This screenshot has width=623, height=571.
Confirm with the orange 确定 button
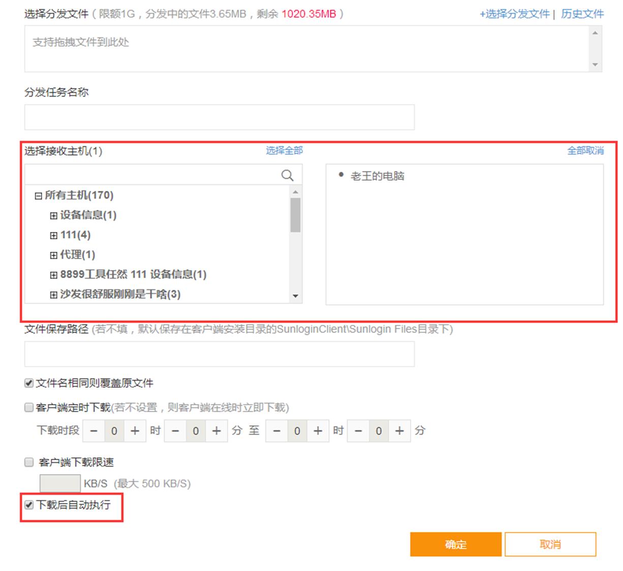pos(456,545)
